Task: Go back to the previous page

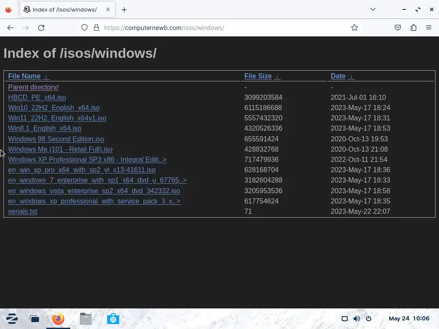Action: pyautogui.click(x=10, y=28)
